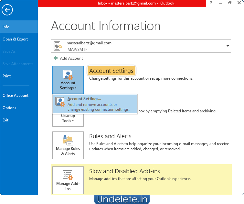Click Manage Add-Ins button
244x204 pixels.
coord(68,180)
